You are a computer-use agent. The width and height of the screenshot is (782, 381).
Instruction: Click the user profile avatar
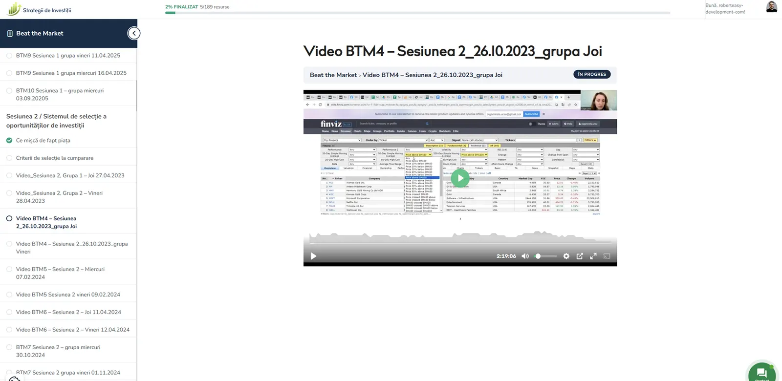772,7
